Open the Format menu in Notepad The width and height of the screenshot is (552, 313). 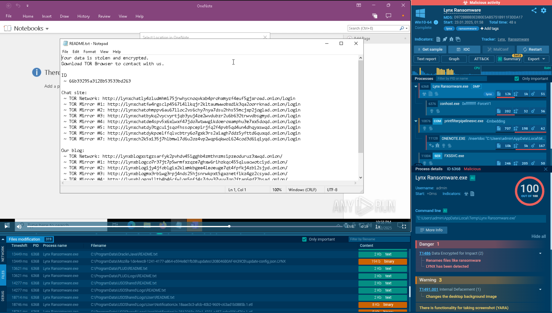click(89, 52)
